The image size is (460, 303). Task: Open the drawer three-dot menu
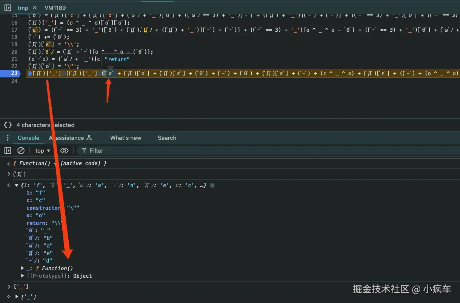coord(8,138)
